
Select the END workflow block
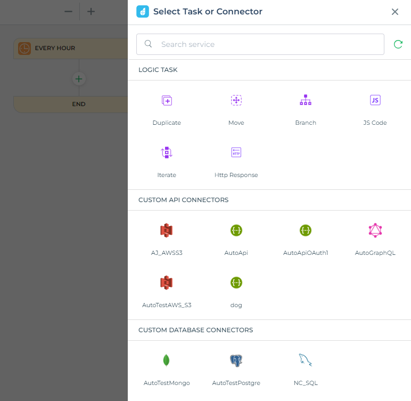pyautogui.click(x=70, y=105)
